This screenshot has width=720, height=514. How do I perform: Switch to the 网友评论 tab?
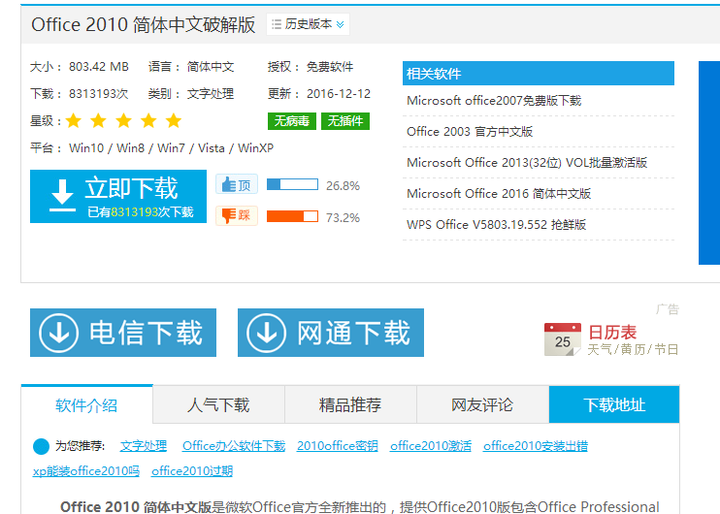pos(482,404)
